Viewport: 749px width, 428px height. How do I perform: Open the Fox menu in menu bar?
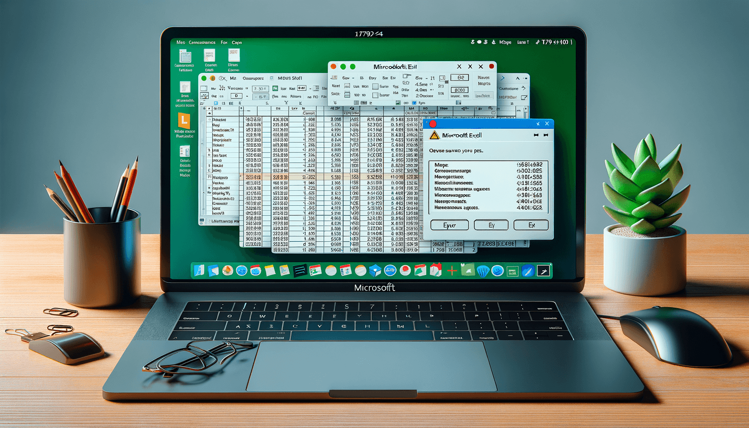(224, 42)
